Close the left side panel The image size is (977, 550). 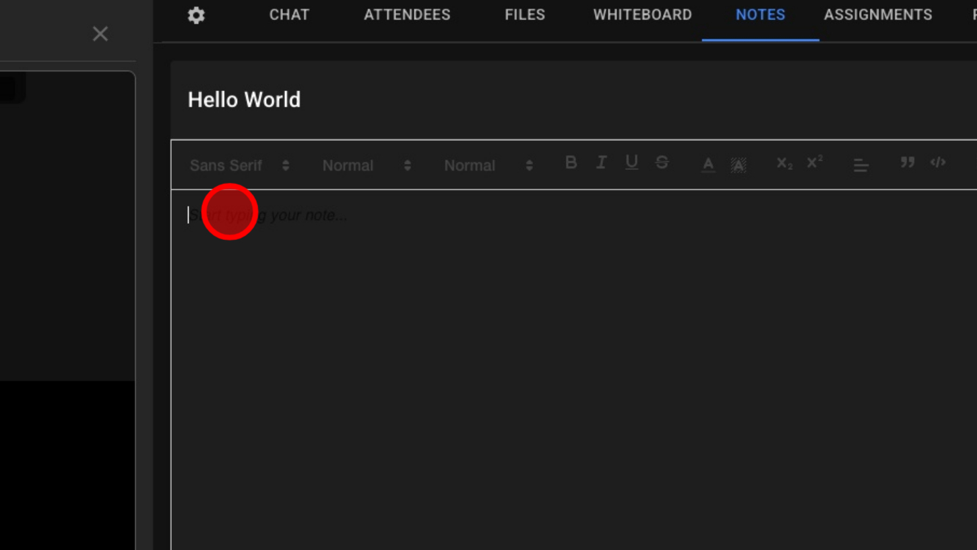100,34
